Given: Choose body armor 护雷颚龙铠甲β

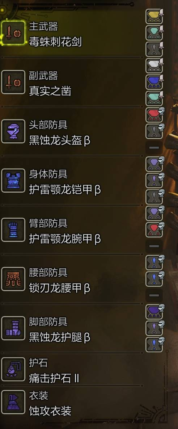Looking at the screenshot, I should click(65, 190).
